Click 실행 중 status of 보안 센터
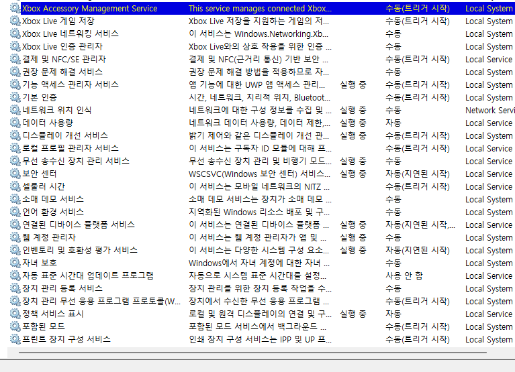 tap(353, 174)
